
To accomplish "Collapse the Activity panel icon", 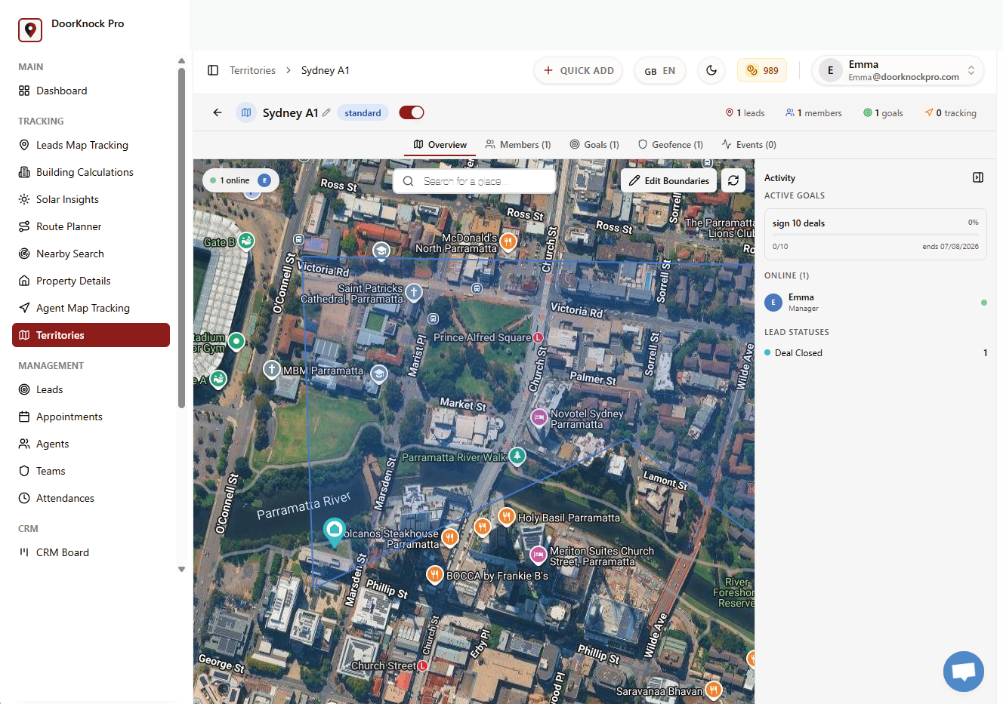I will (x=978, y=177).
